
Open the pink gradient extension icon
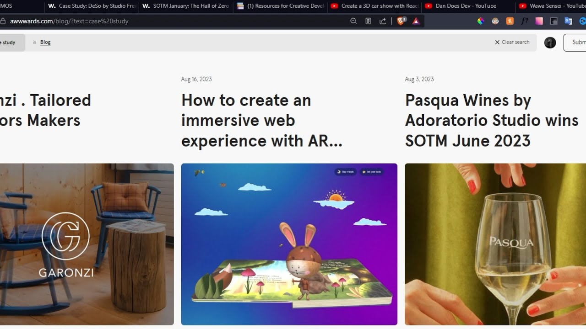tap(539, 21)
